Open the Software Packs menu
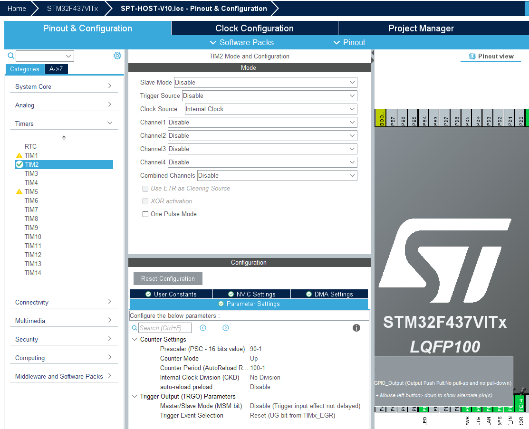529x429 pixels. [x=241, y=42]
